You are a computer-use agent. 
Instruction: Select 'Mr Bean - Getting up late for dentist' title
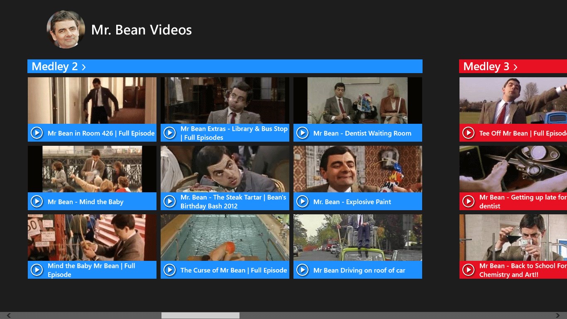tap(523, 201)
